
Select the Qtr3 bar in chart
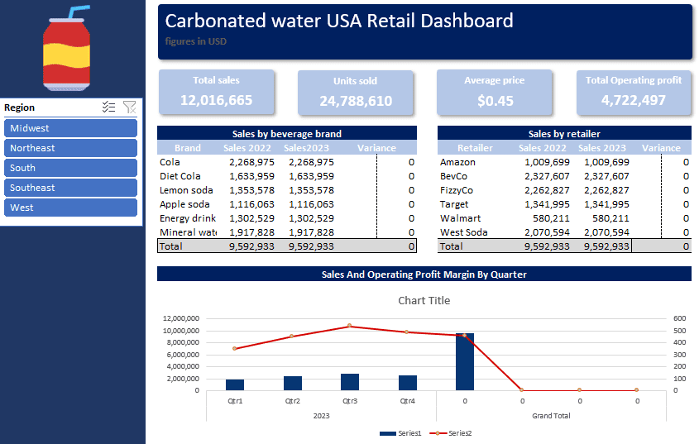350,382
